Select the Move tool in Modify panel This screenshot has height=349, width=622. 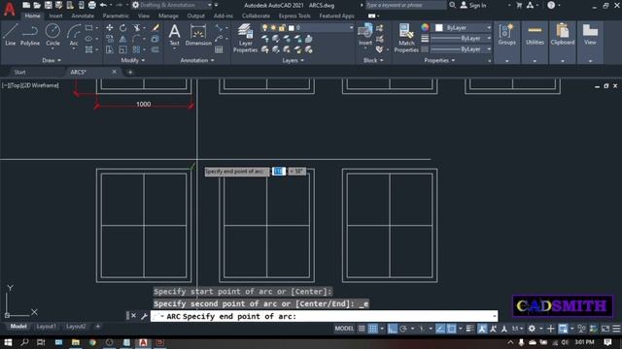110,28
